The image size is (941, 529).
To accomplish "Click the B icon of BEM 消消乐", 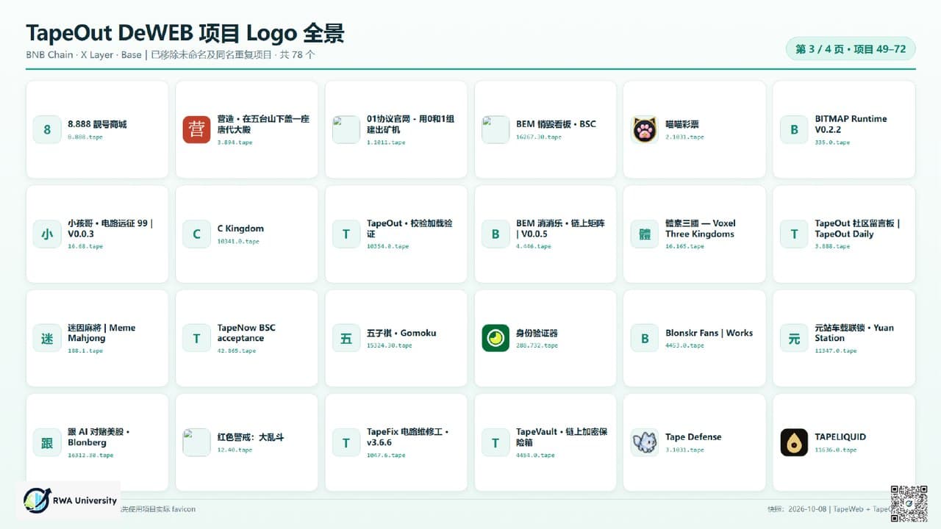I will [495, 234].
